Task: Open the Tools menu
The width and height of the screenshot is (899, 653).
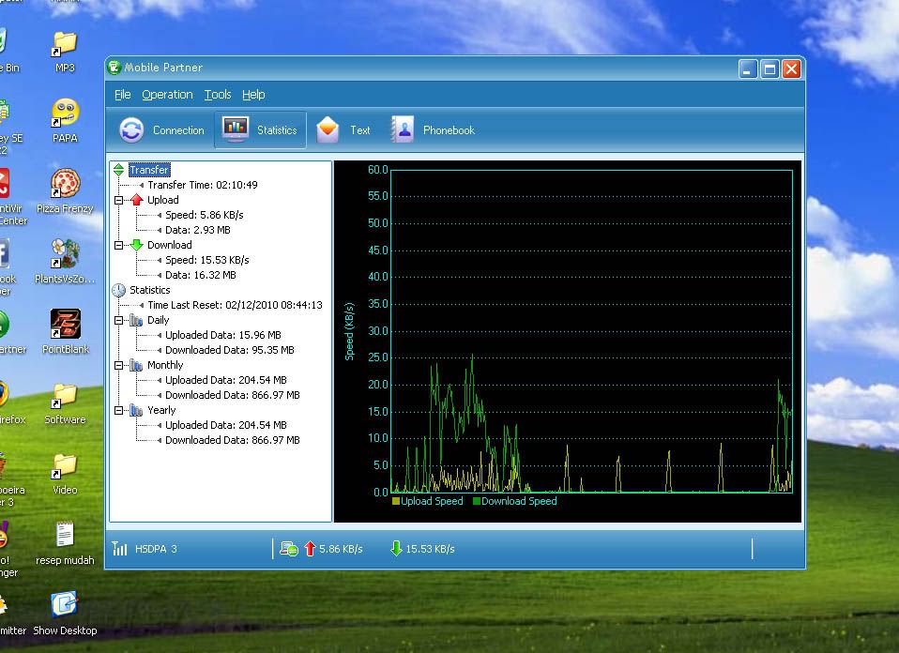Action: [x=218, y=95]
